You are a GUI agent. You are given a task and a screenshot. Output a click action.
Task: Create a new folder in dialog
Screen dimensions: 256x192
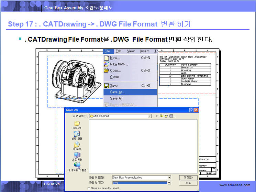(x=166, y=116)
